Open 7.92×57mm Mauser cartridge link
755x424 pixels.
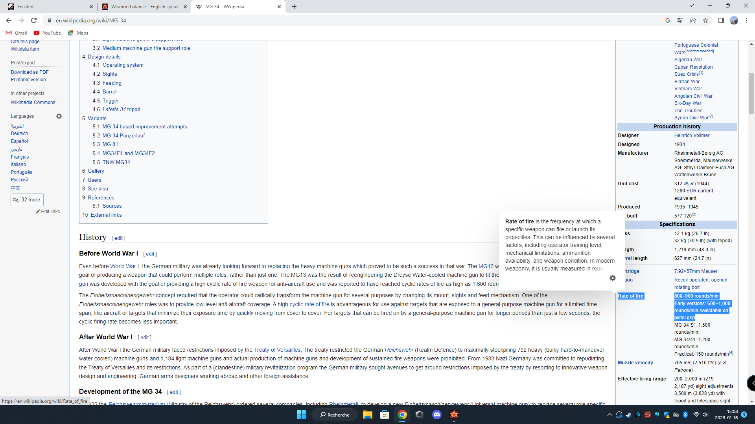(696, 271)
